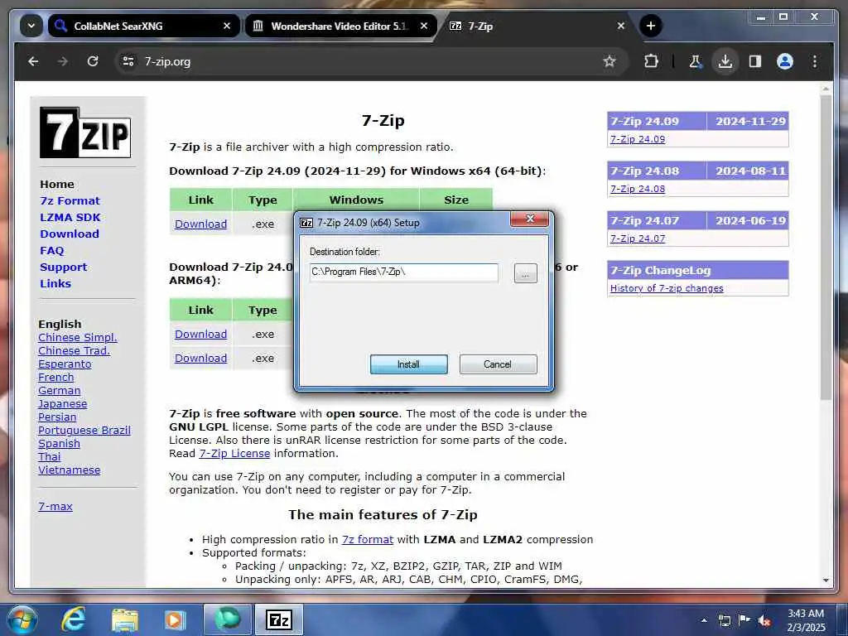Switch language to Esperanto
The width and height of the screenshot is (848, 636).
tap(65, 364)
